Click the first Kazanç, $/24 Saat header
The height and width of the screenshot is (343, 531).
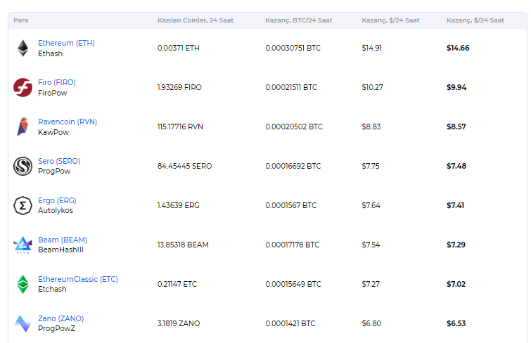point(390,20)
